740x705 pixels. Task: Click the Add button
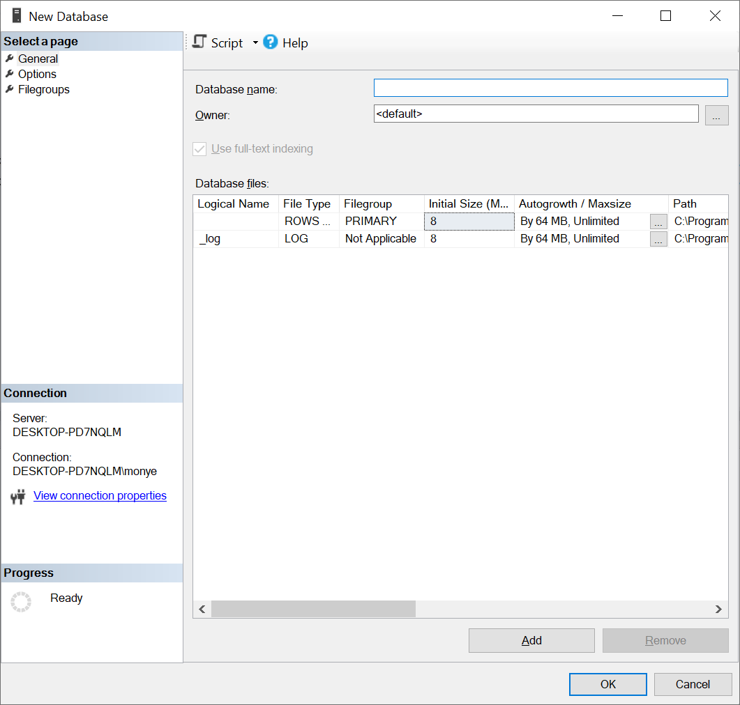coord(531,640)
